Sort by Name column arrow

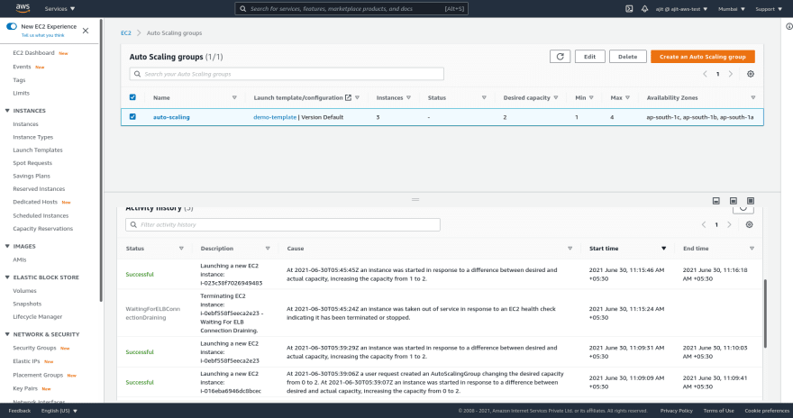tap(234, 97)
